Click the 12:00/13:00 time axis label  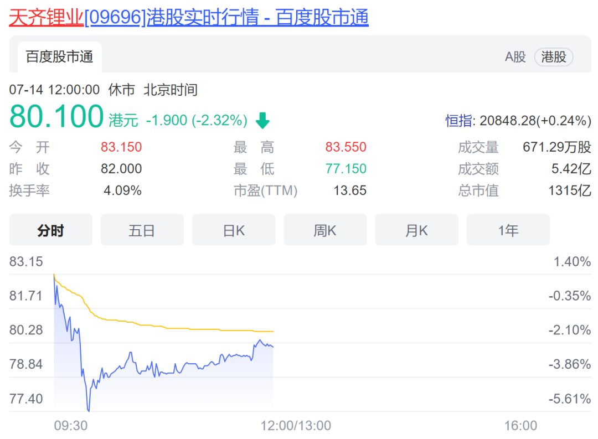click(x=296, y=425)
